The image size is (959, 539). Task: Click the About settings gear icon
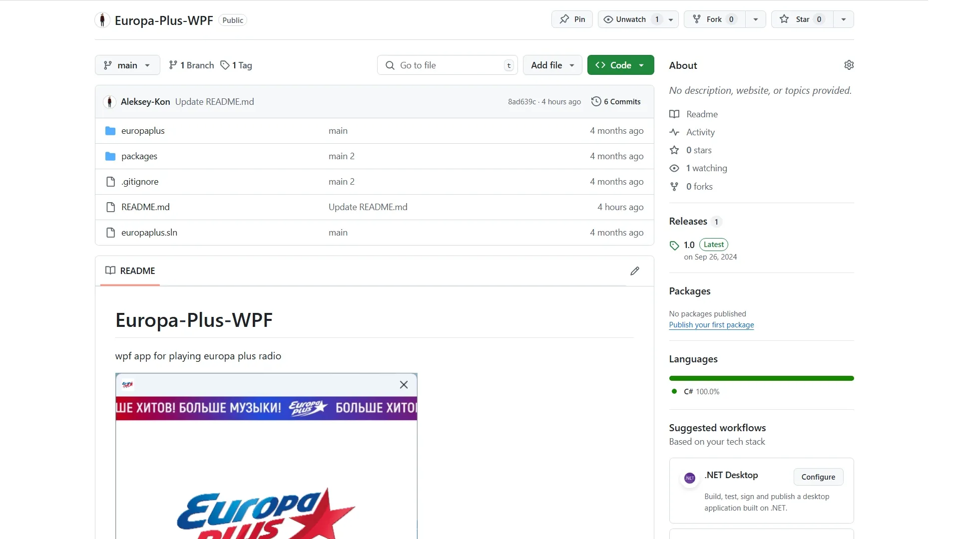pos(849,65)
